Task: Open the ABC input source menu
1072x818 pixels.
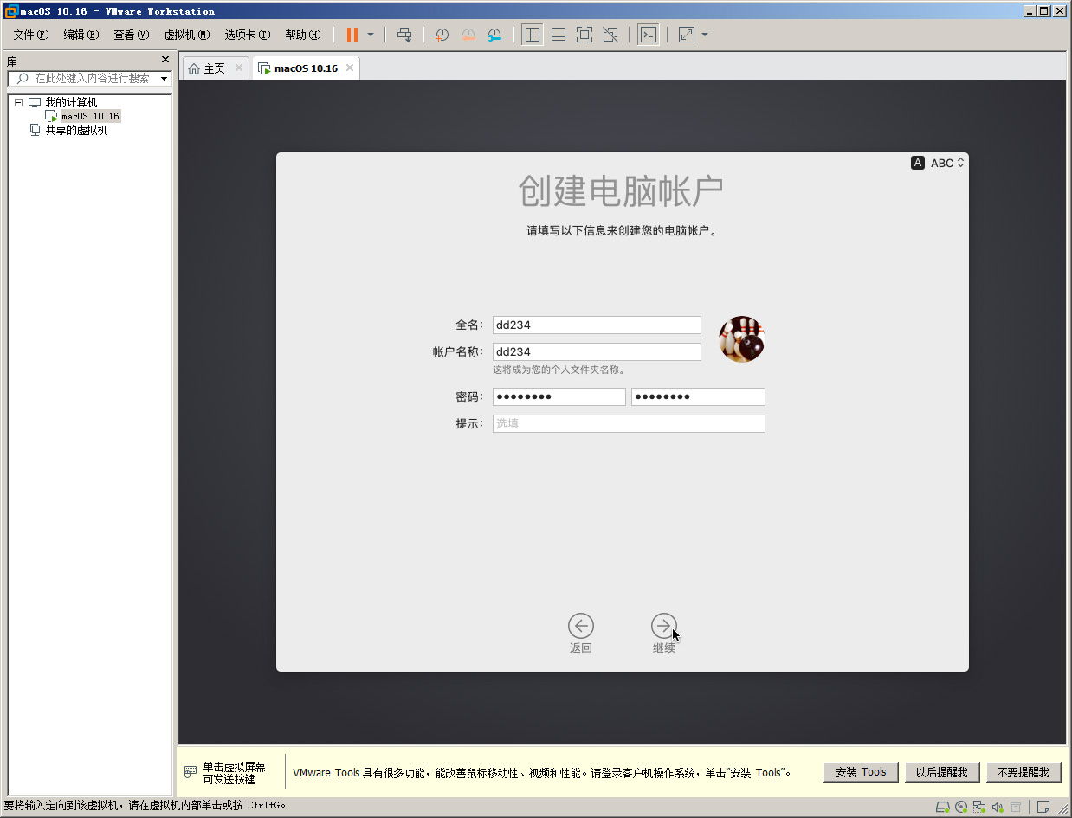Action: 938,163
